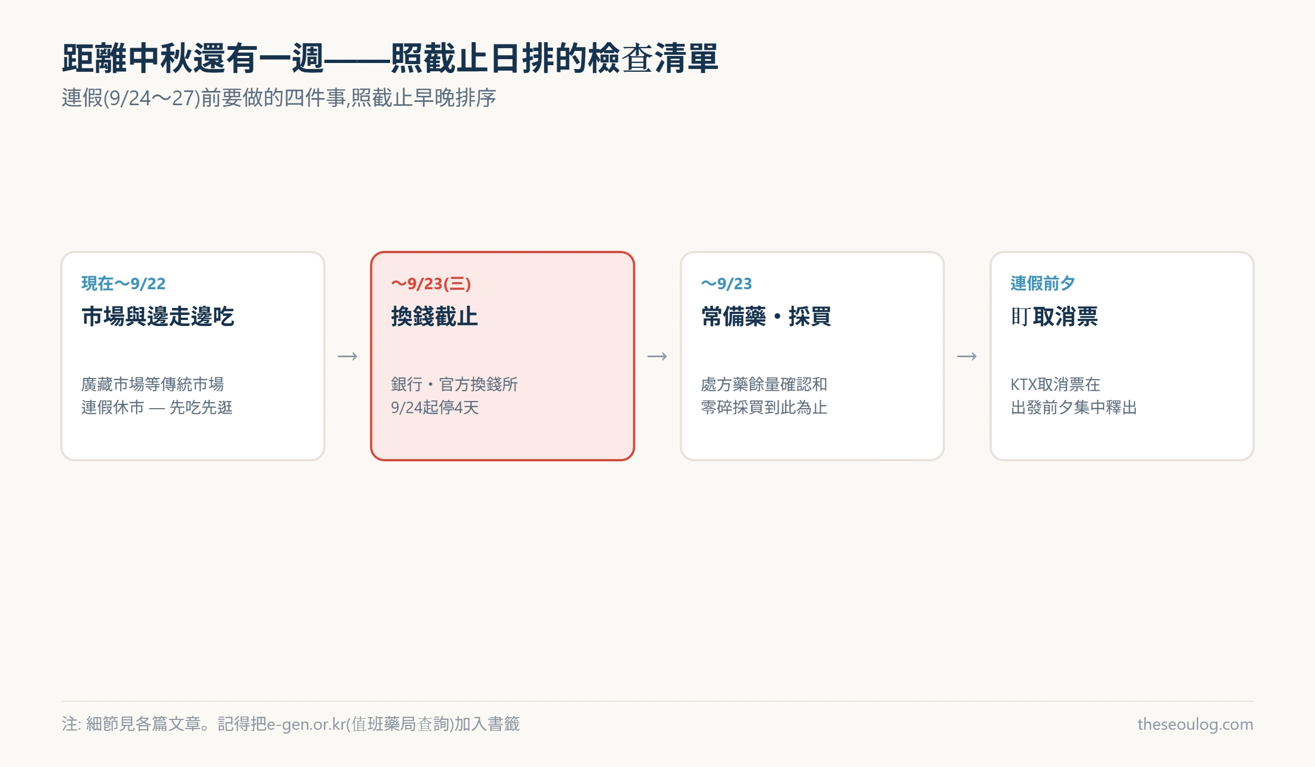Click the text 銀行・官方換錢所
This screenshot has width=1315, height=767.
(x=454, y=384)
